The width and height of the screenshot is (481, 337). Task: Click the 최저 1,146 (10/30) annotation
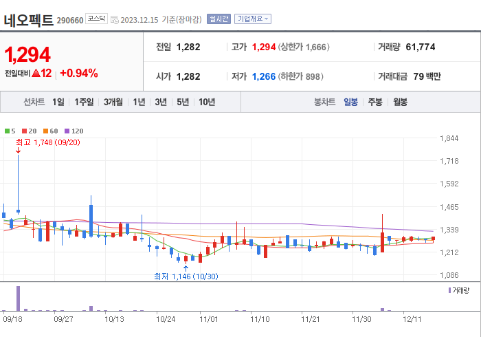point(186,276)
